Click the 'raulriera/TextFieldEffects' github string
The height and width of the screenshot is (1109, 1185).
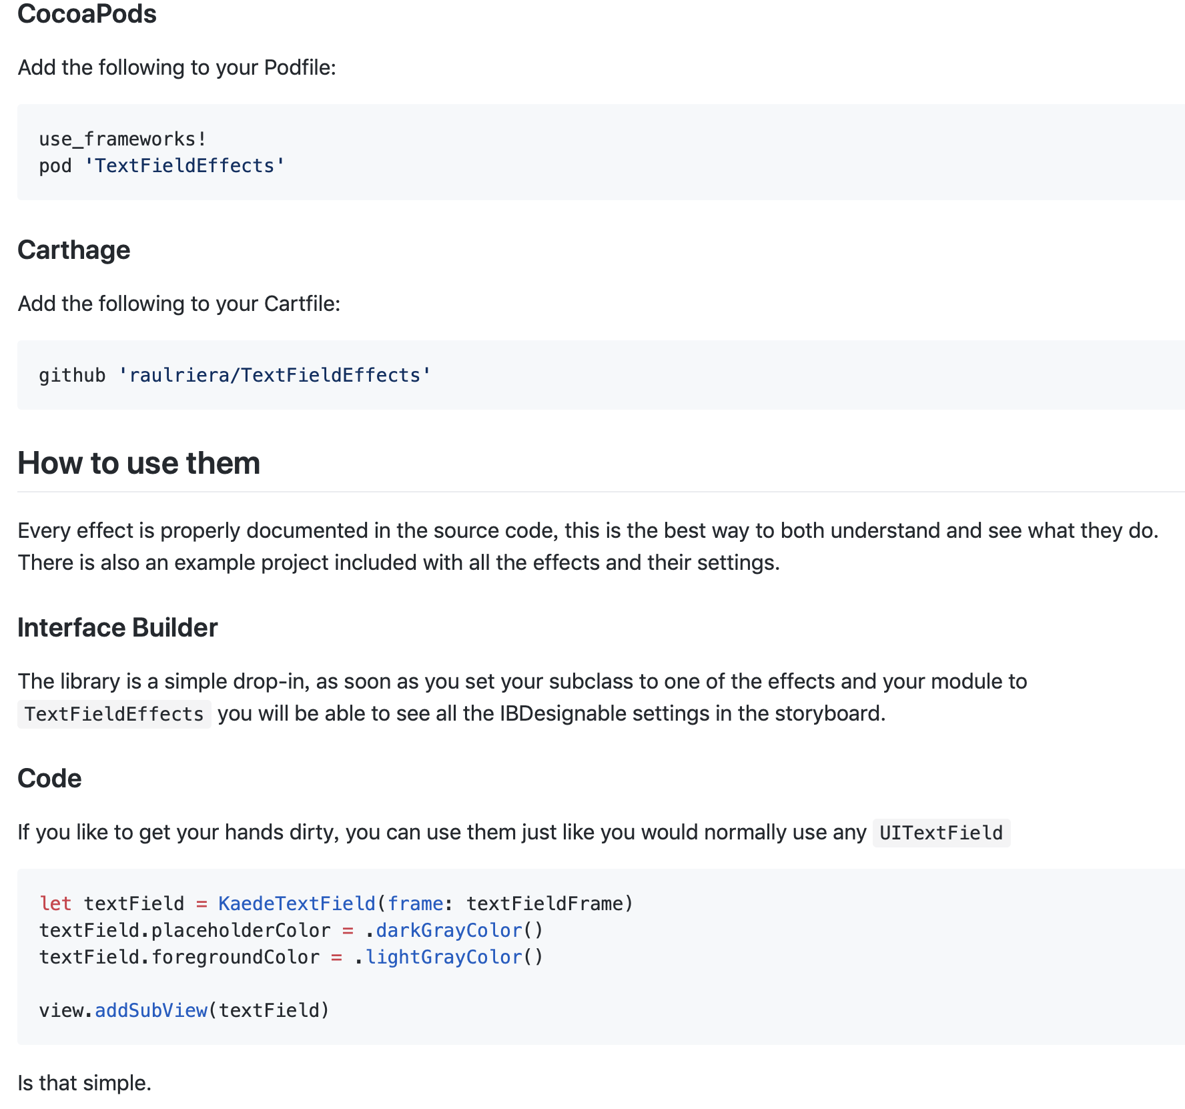pos(274,376)
